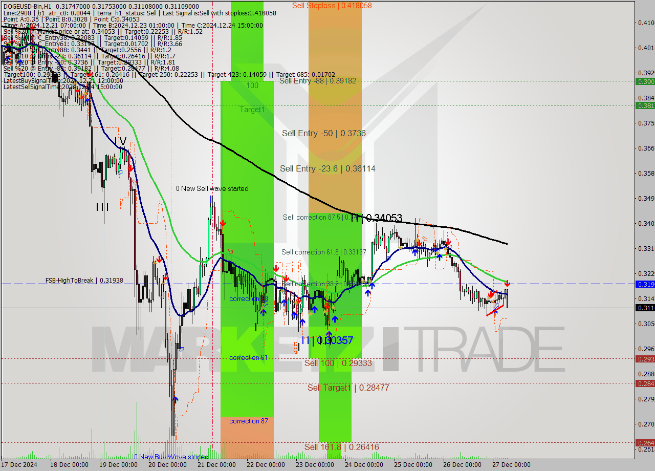Click the red 0.284 price tag on the axis
This screenshot has width=655, height=471.
tap(645, 383)
